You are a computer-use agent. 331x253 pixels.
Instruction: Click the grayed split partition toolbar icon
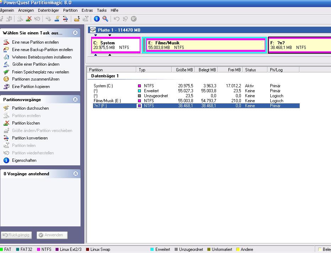pyautogui.click(x=85, y=19)
